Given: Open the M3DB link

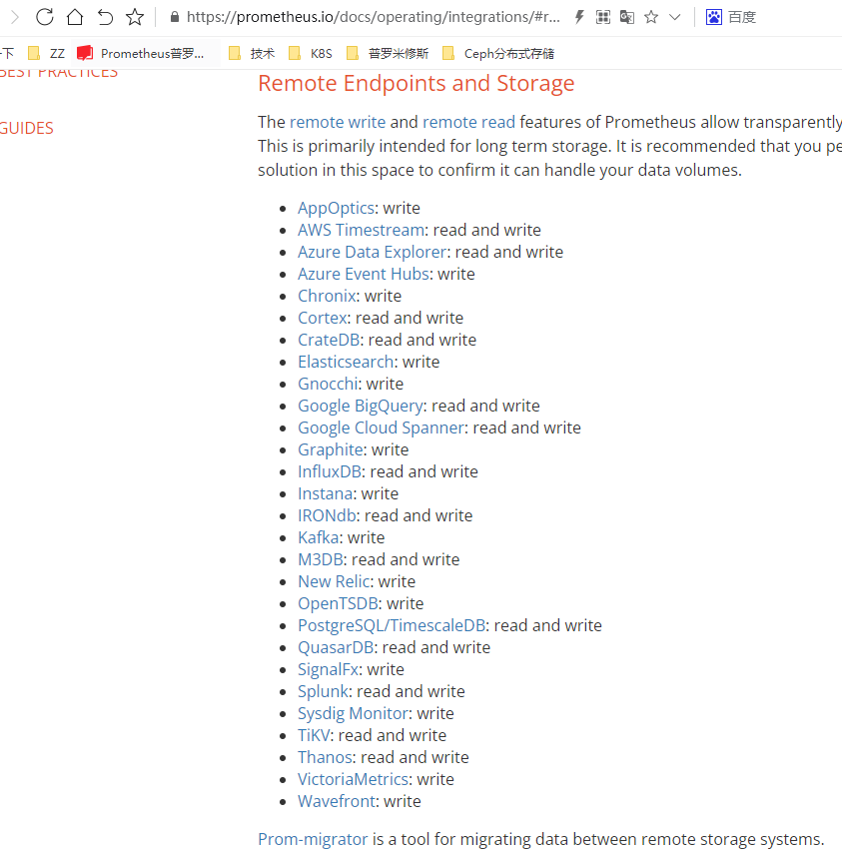Looking at the screenshot, I should coord(320,559).
